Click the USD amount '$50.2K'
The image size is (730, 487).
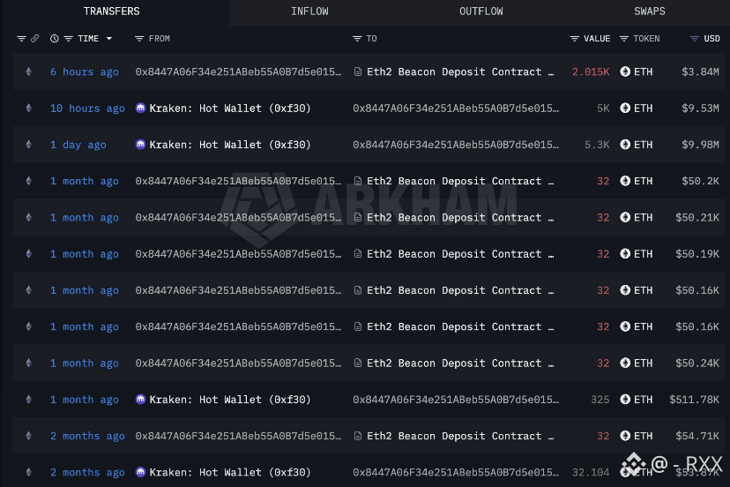tap(700, 181)
